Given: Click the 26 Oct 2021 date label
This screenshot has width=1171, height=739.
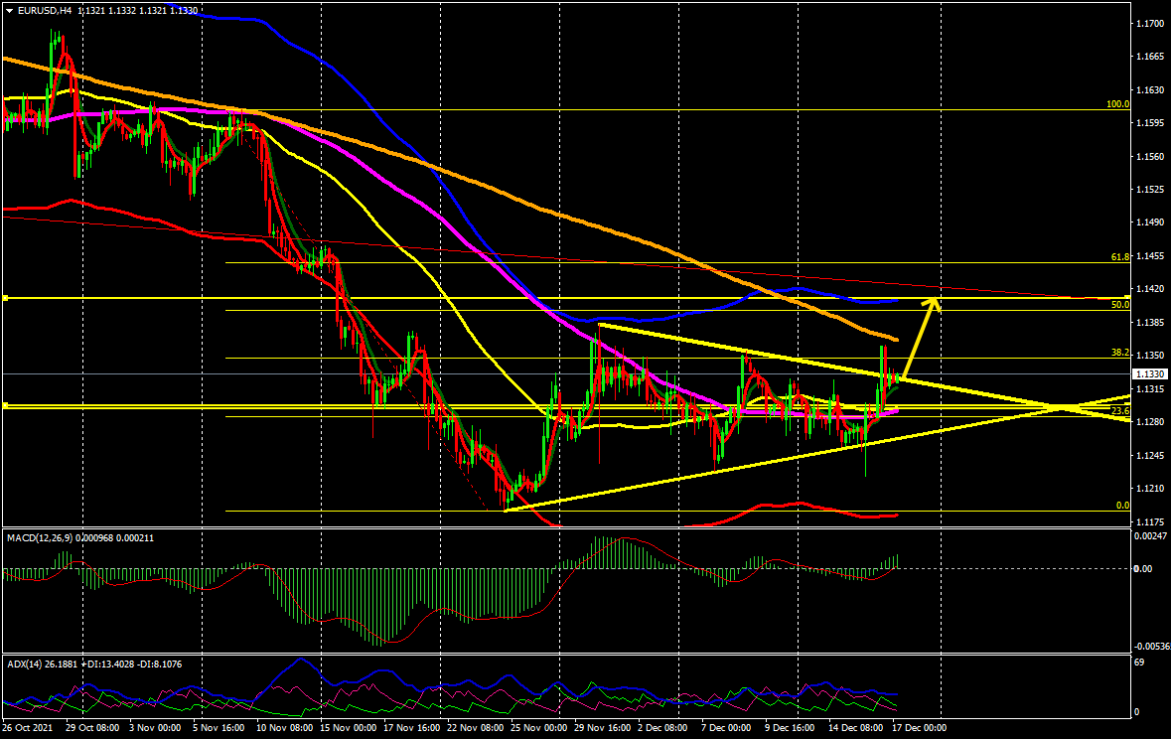Looking at the screenshot, I should pos(28,728).
